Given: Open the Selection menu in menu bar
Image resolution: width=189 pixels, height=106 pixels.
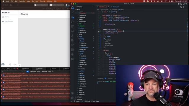Looking at the screenshot, I should 22,1.
